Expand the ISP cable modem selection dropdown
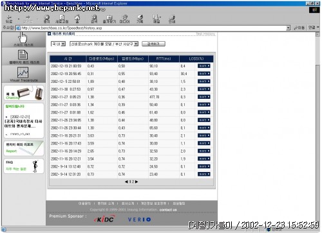The height and width of the screenshot is (233, 322). (x=136, y=44)
